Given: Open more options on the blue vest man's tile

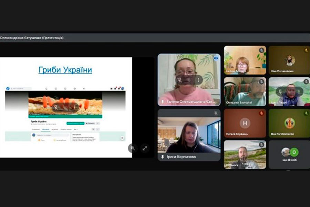Looking at the screenshot, I should (x=299, y=91).
